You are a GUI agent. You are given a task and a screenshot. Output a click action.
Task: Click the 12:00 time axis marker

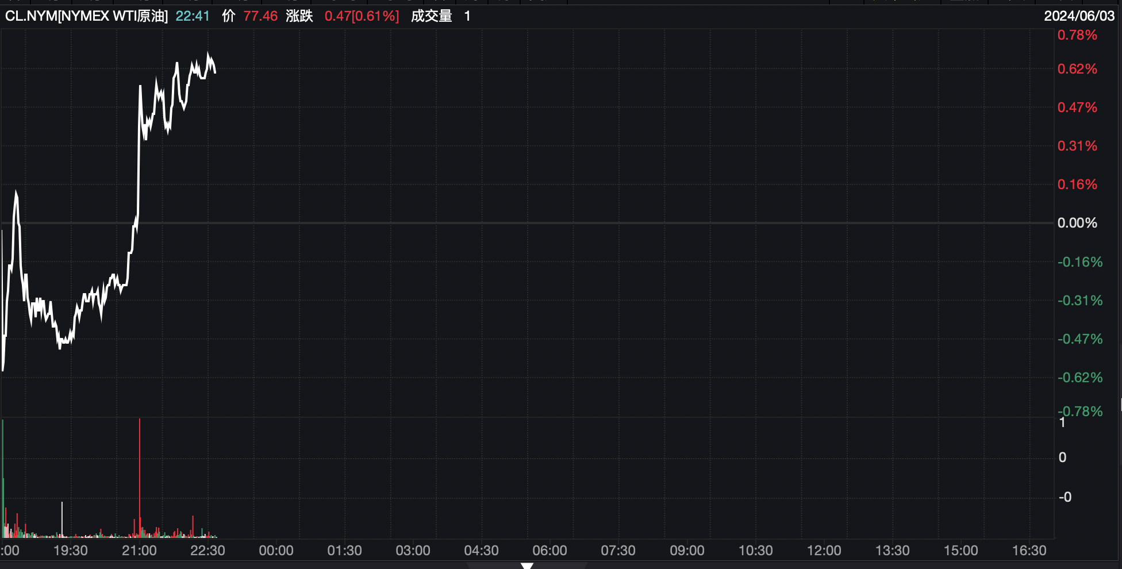point(824,551)
